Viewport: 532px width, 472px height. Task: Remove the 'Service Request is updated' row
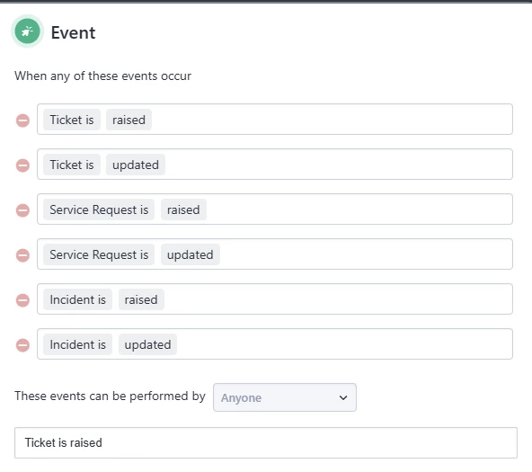click(22, 255)
